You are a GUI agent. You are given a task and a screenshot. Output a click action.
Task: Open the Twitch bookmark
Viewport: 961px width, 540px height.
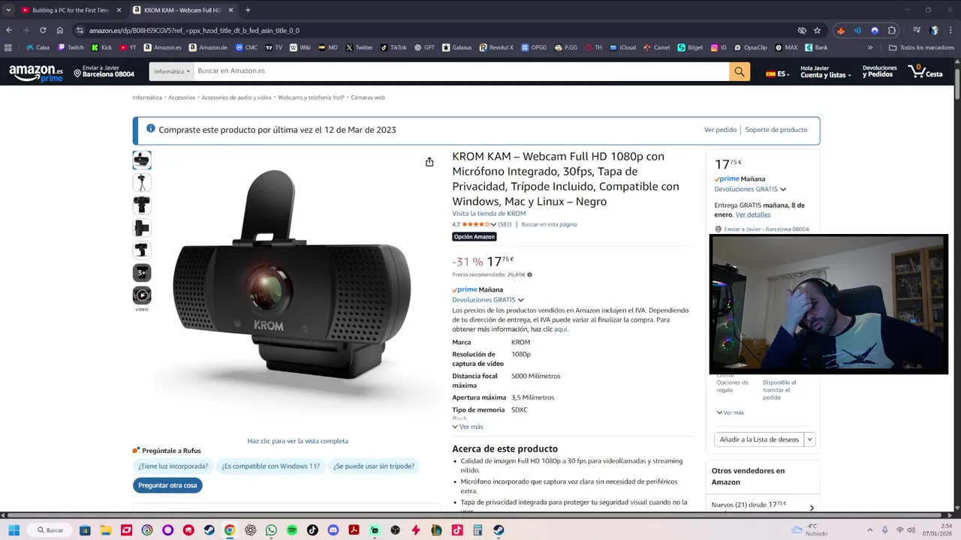(x=71, y=47)
